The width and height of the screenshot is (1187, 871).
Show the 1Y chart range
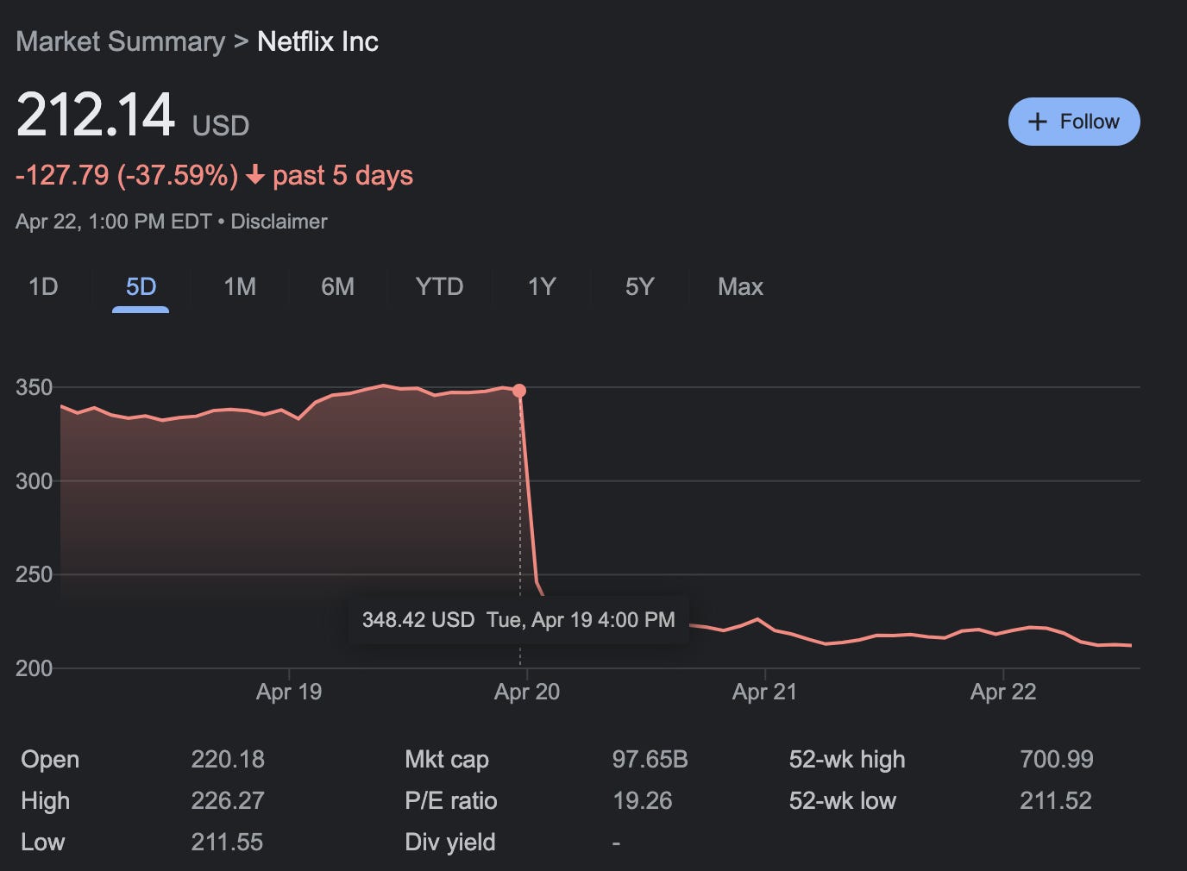pyautogui.click(x=542, y=286)
